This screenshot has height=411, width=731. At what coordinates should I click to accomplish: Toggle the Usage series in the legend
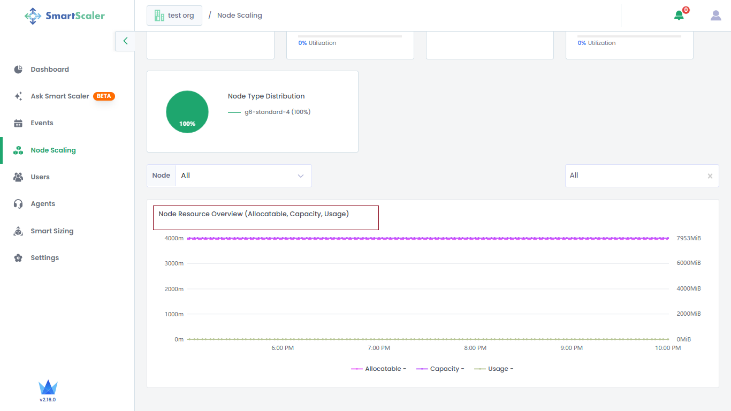[493, 369]
